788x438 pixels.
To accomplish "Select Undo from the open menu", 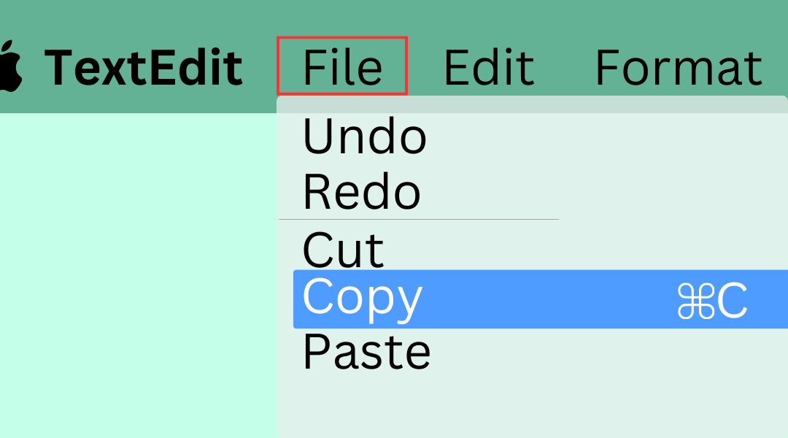I will (x=364, y=136).
